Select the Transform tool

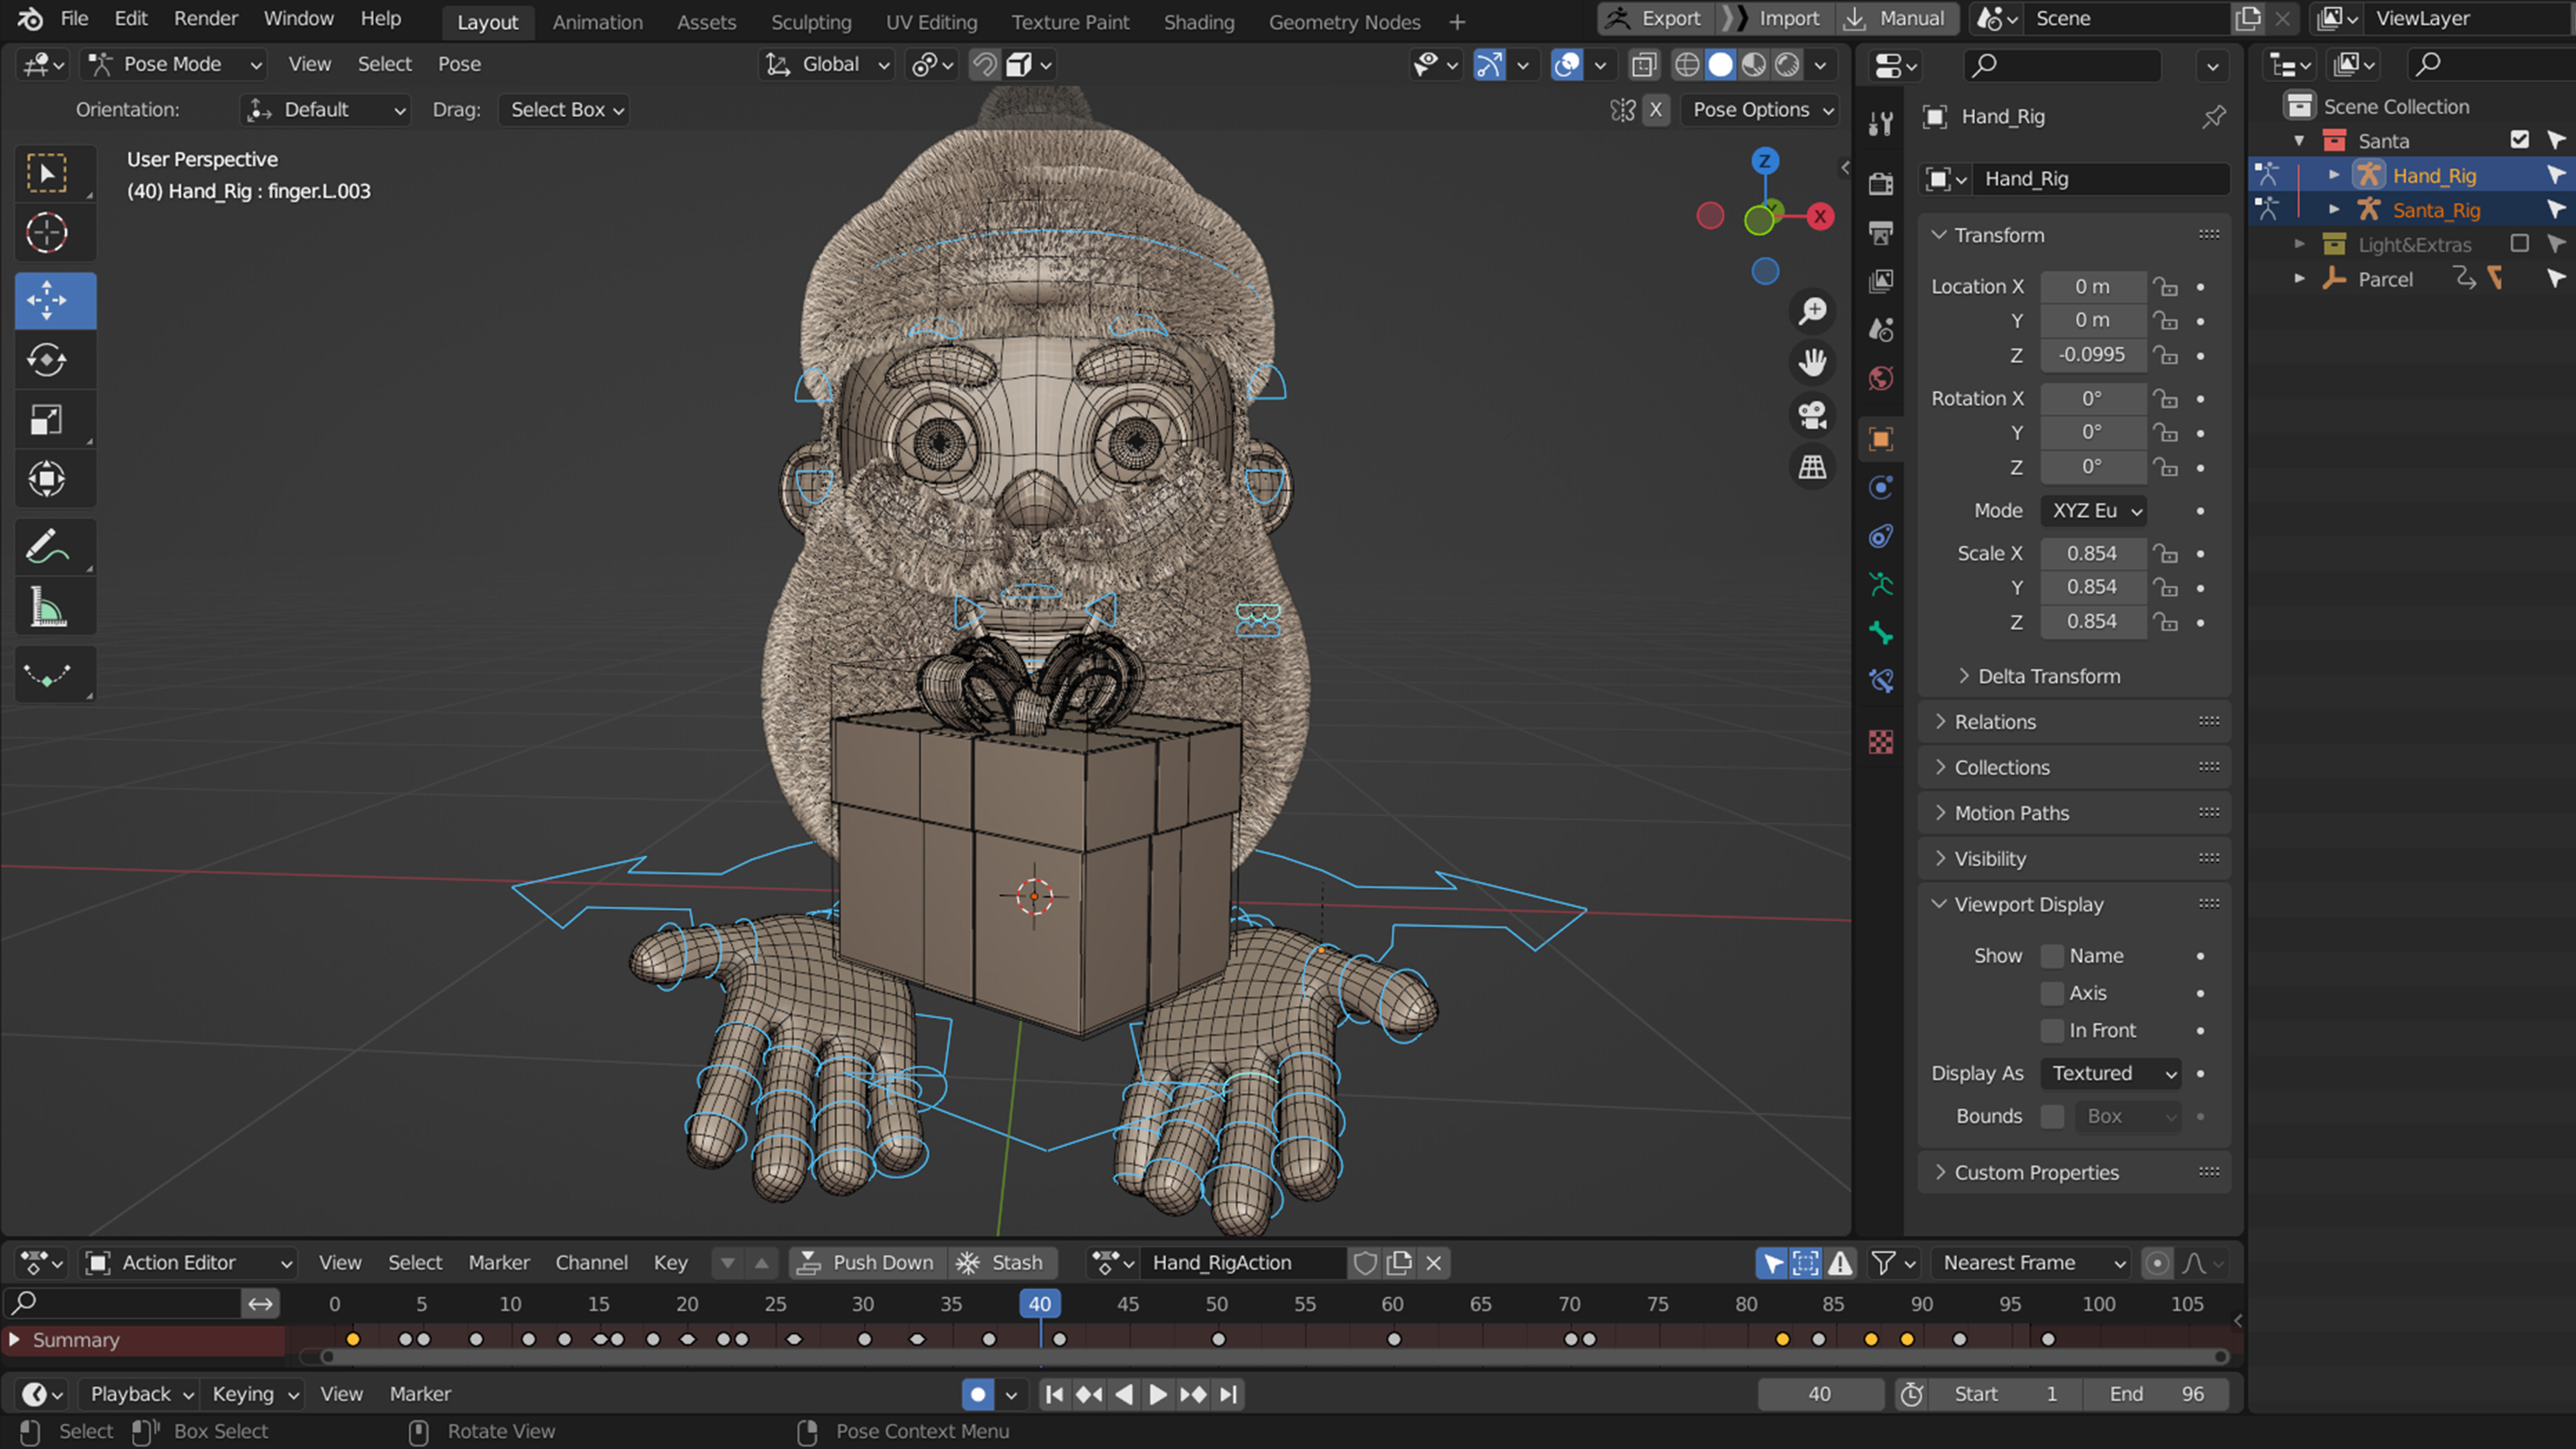(x=47, y=479)
